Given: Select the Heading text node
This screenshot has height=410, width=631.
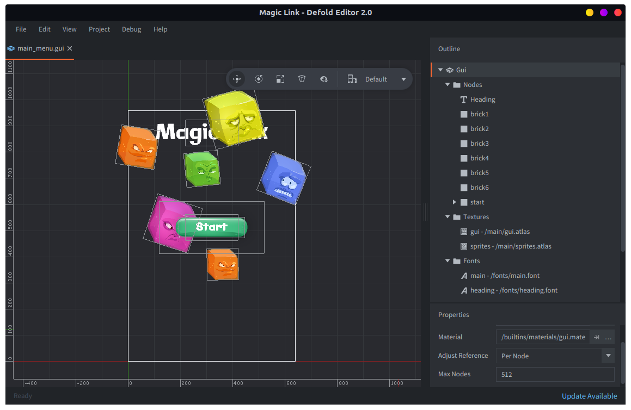Looking at the screenshot, I should (482, 100).
